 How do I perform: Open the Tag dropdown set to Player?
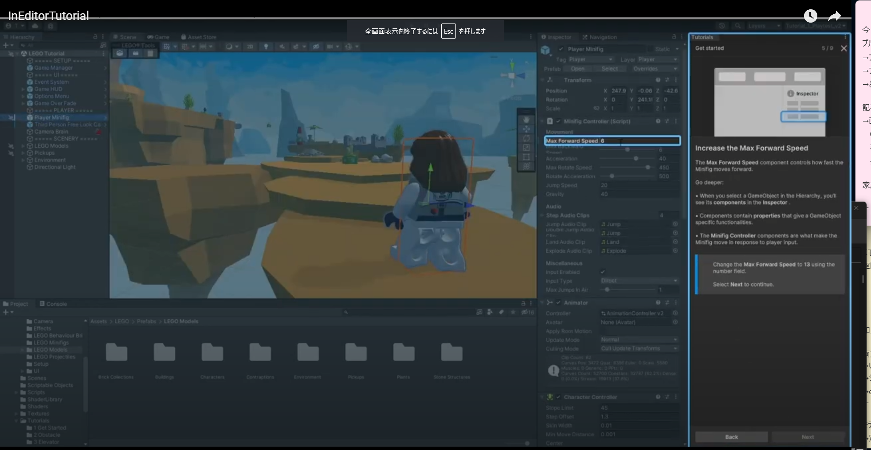(592, 59)
